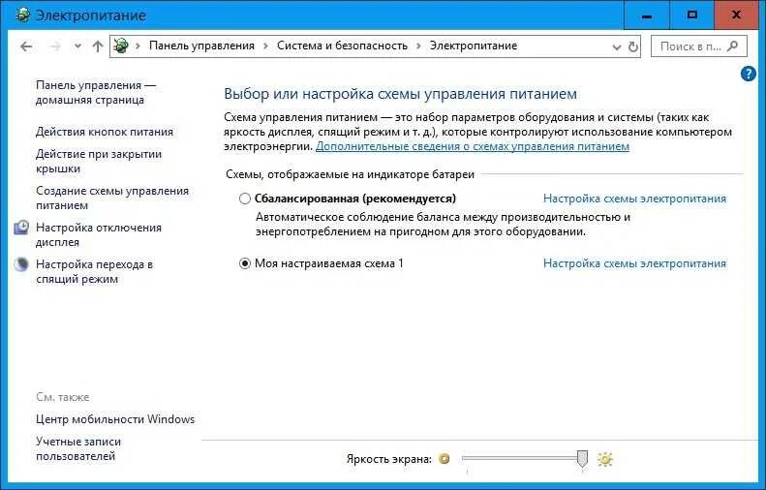Viewport: 766px width, 490px height.
Task: Close the Электропитание window
Action: (736, 15)
